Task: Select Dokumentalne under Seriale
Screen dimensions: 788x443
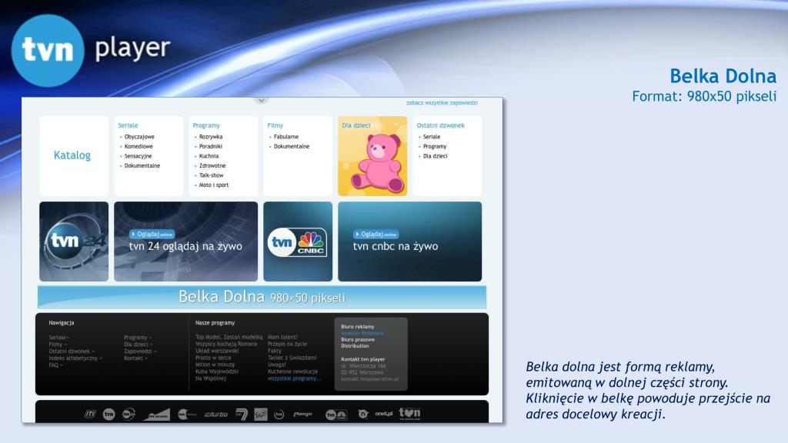Action: (x=142, y=166)
